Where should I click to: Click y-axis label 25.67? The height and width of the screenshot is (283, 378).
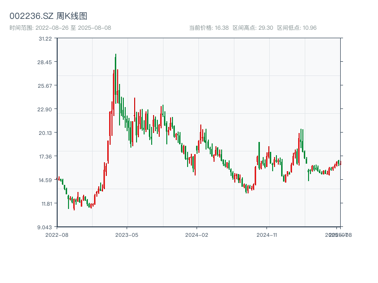pyautogui.click(x=45, y=86)
